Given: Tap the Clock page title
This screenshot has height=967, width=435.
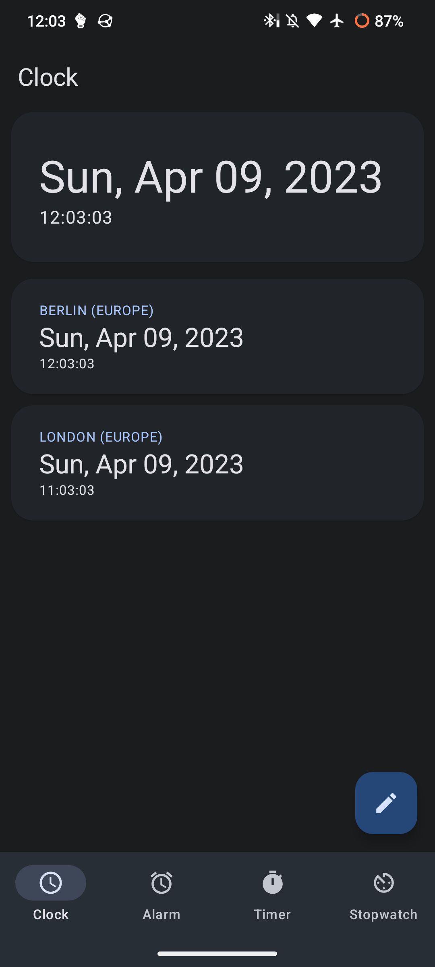Looking at the screenshot, I should pyautogui.click(x=48, y=77).
